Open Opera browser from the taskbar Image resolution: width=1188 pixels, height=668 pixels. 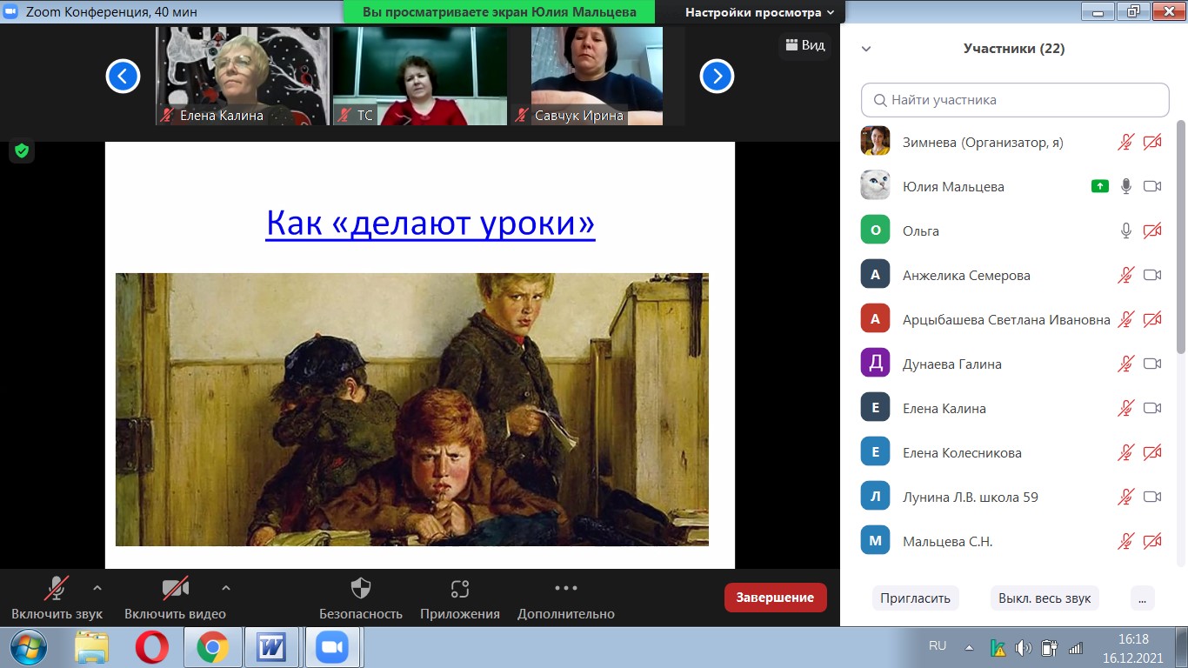click(152, 647)
